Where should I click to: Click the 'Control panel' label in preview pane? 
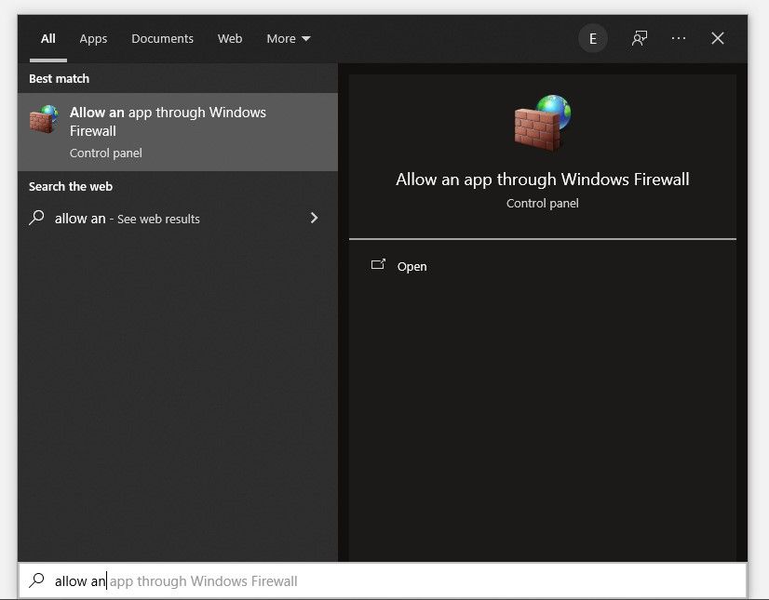[x=543, y=204]
